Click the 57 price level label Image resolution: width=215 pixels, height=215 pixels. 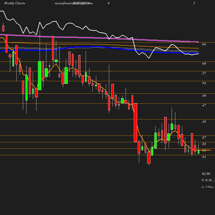pos(204,73)
